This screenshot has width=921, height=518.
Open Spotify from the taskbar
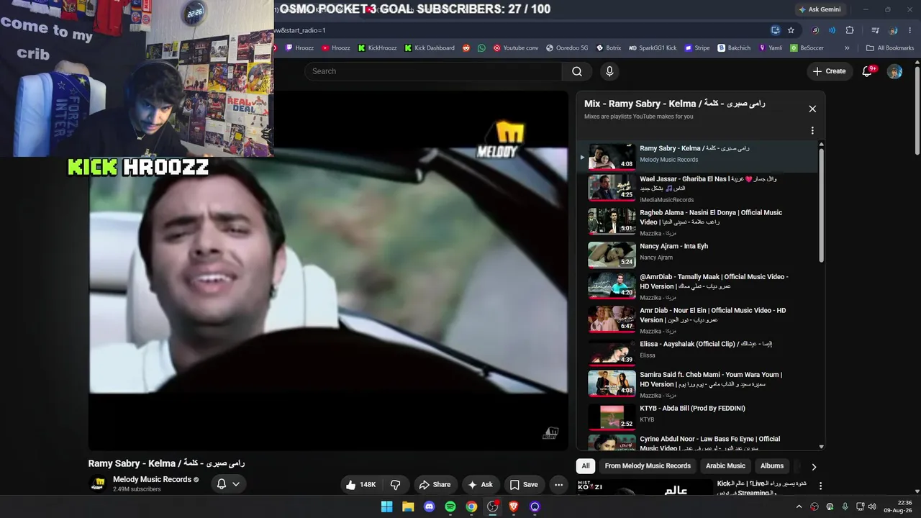pyautogui.click(x=450, y=506)
